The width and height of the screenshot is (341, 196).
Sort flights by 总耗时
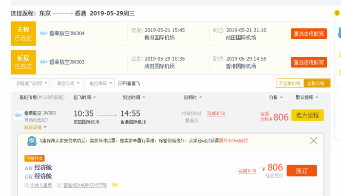pyautogui.click(x=192, y=98)
